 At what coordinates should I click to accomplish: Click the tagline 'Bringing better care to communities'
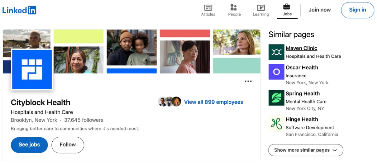tap(75, 129)
